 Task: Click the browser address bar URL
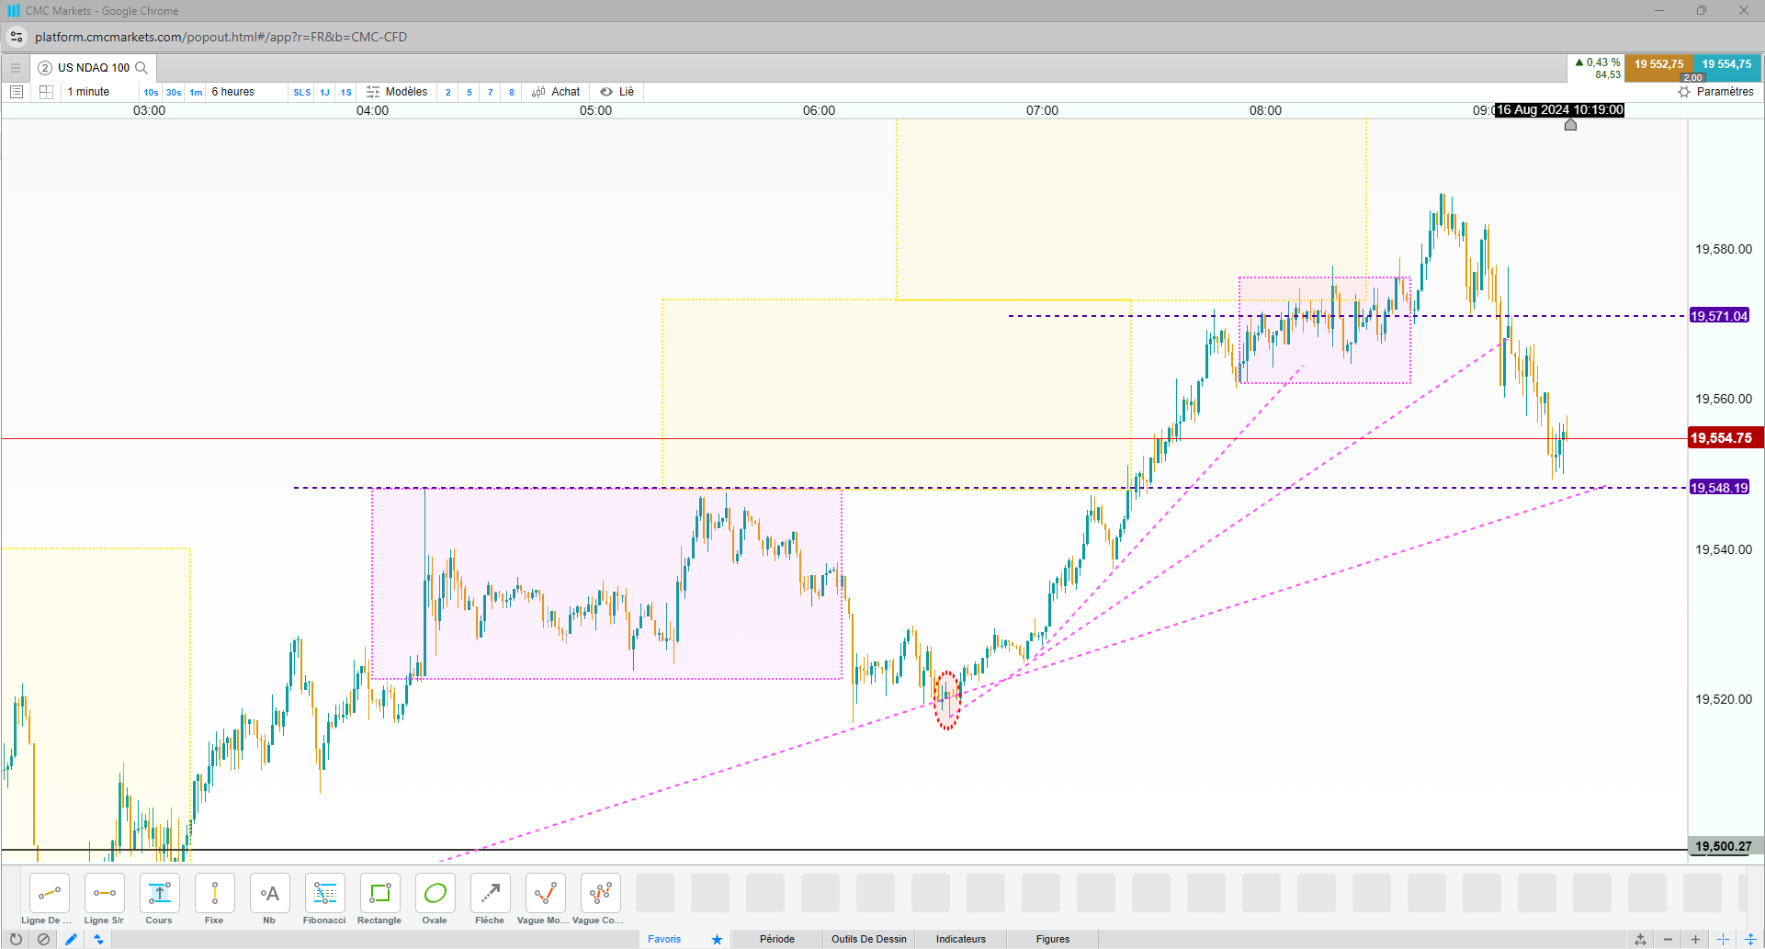tap(221, 37)
